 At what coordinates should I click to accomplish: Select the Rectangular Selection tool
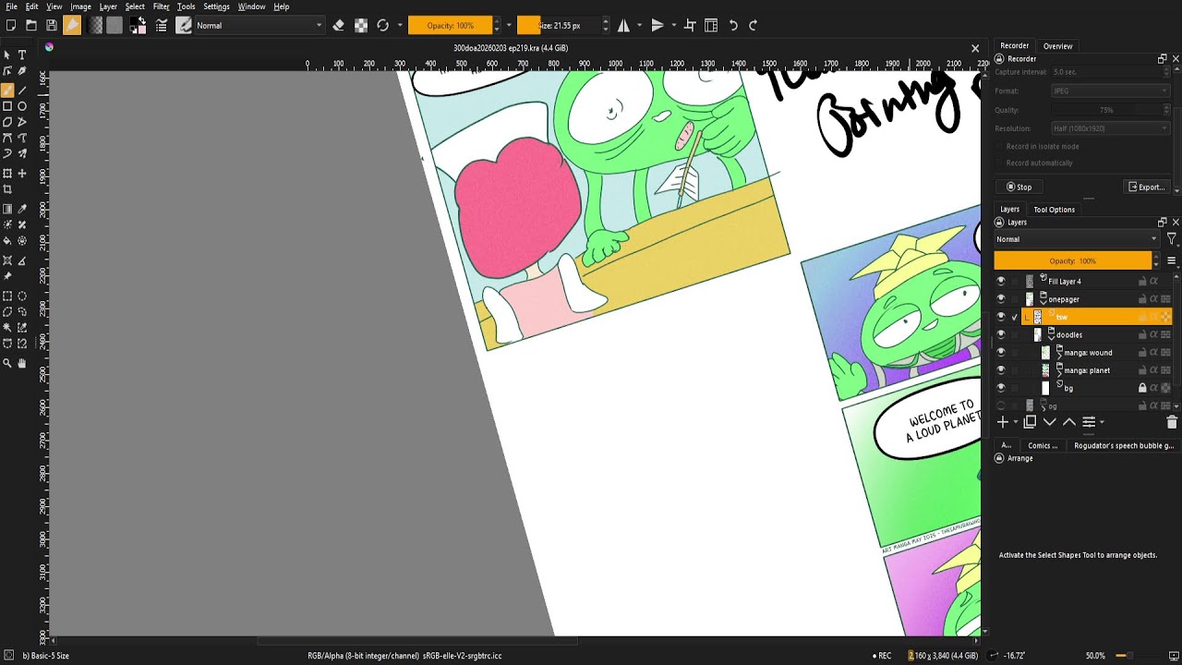point(7,296)
